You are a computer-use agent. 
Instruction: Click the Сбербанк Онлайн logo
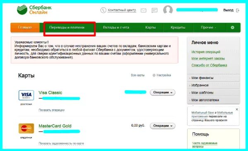click(x=34, y=10)
